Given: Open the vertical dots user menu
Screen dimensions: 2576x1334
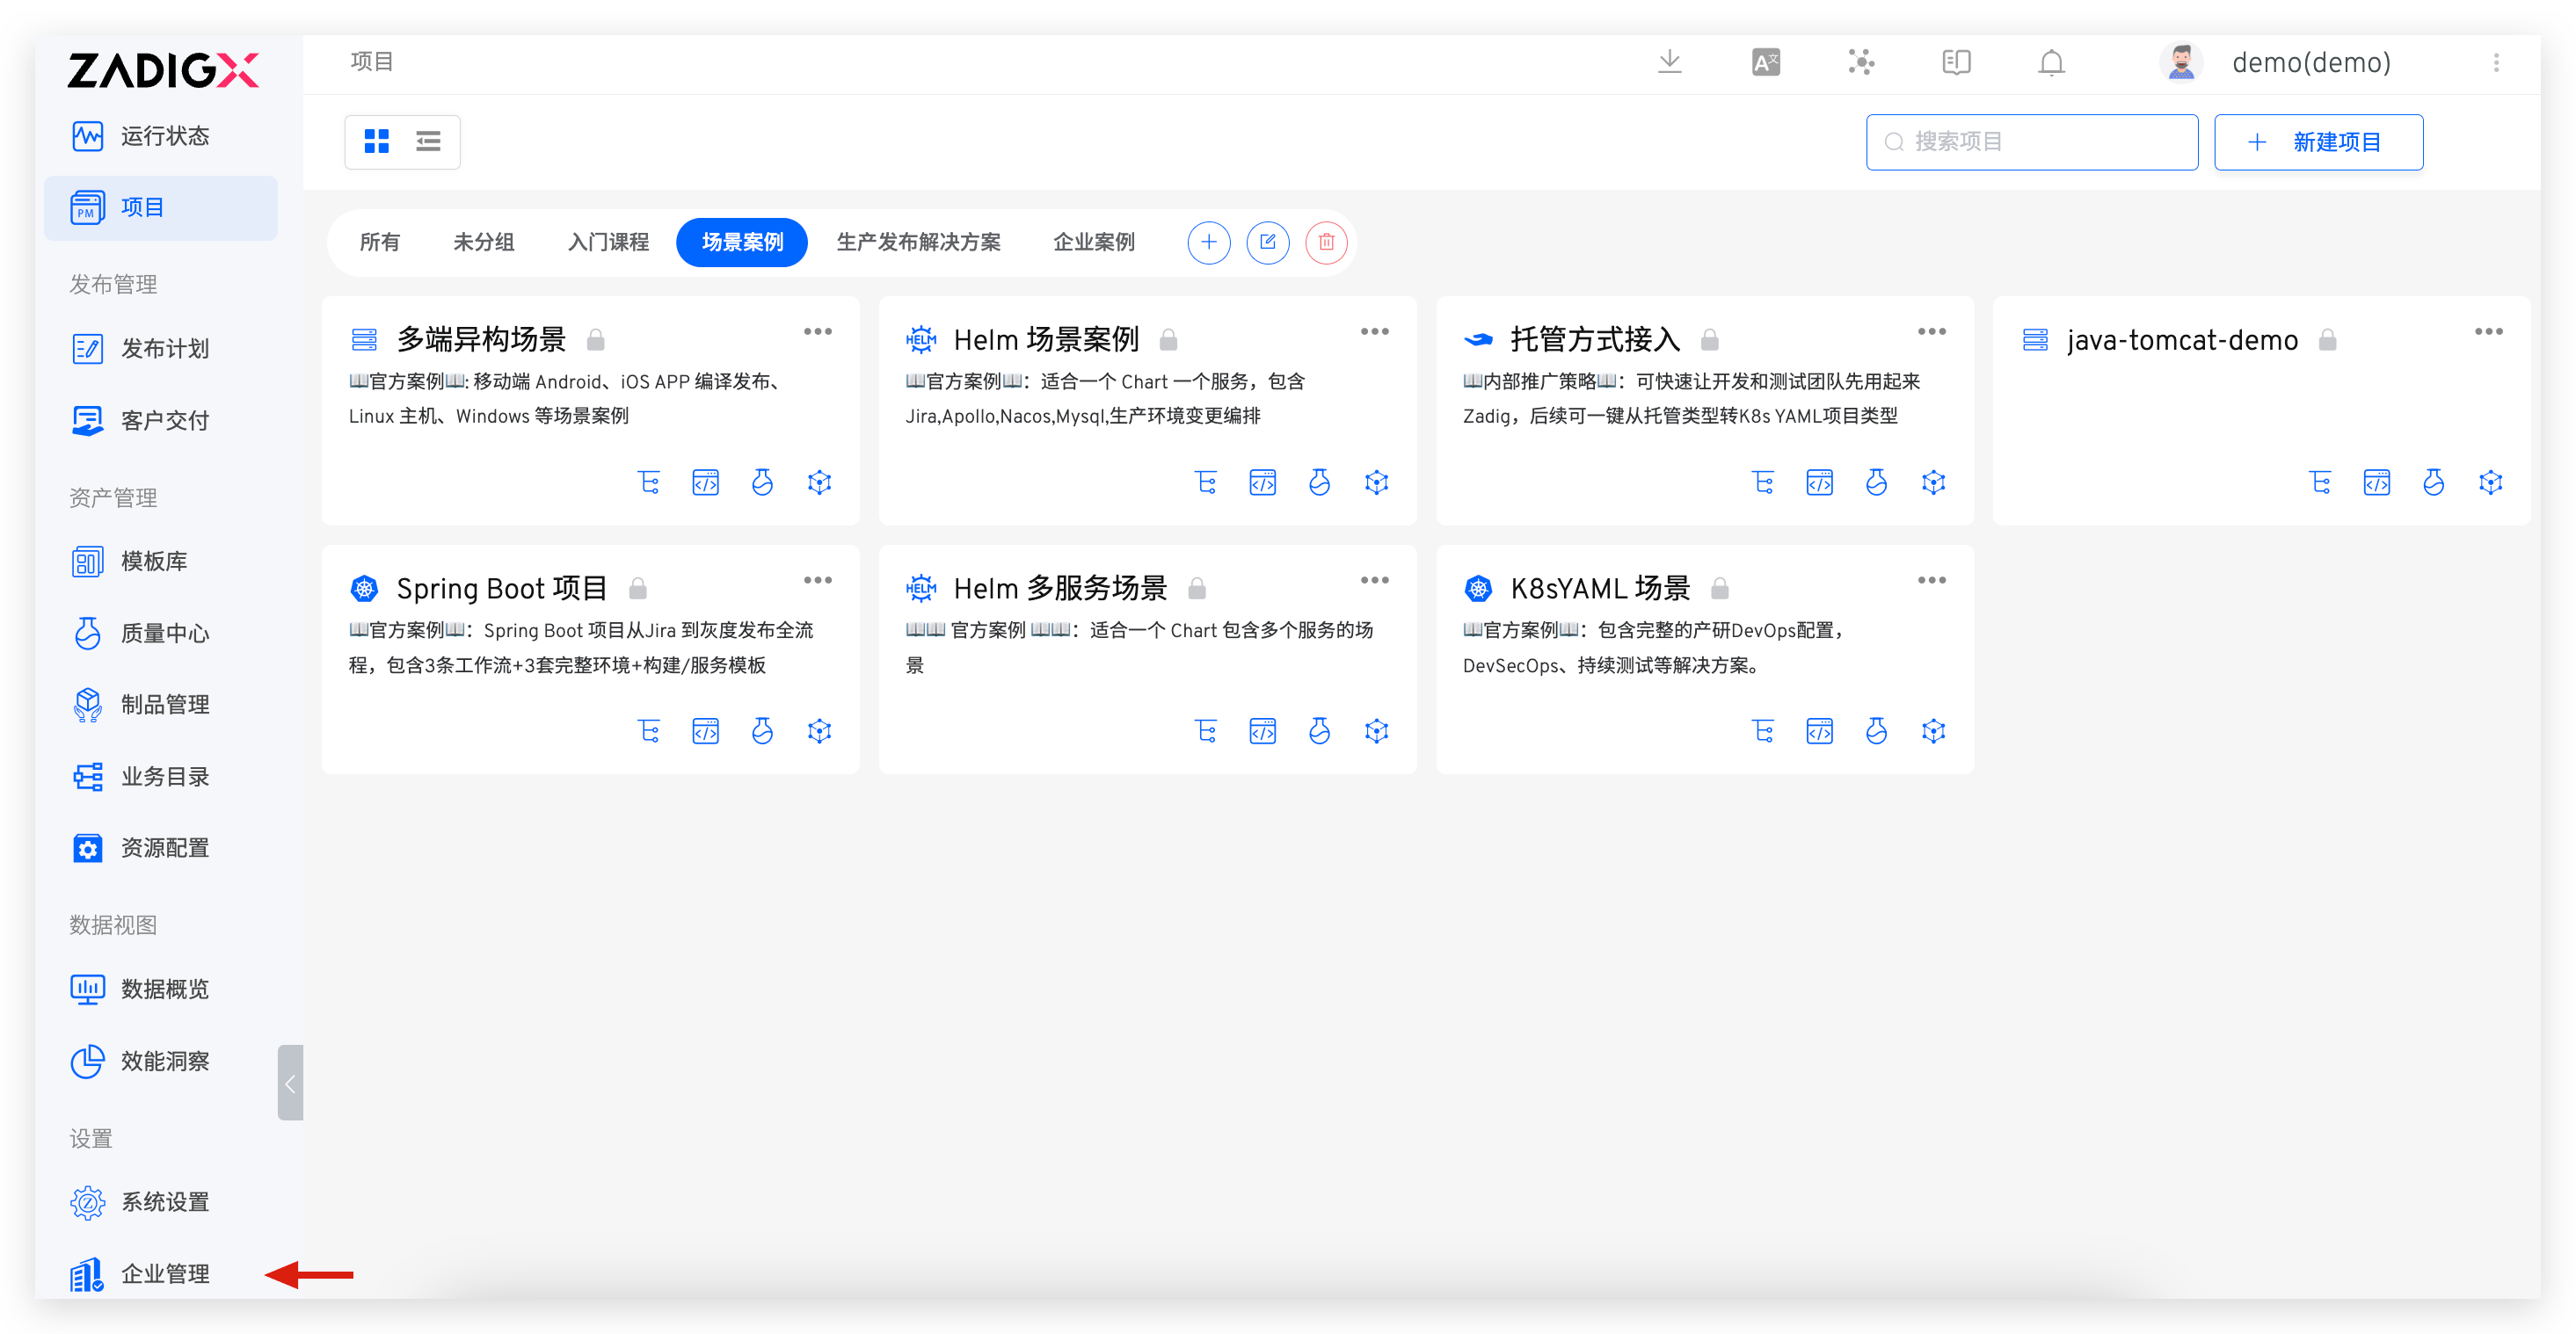Looking at the screenshot, I should tap(2496, 62).
